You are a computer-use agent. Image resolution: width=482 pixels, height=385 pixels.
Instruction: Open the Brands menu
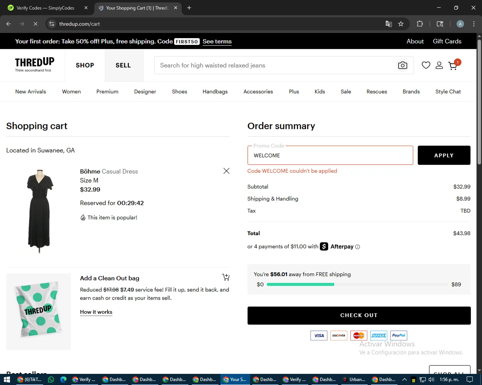pos(411,91)
